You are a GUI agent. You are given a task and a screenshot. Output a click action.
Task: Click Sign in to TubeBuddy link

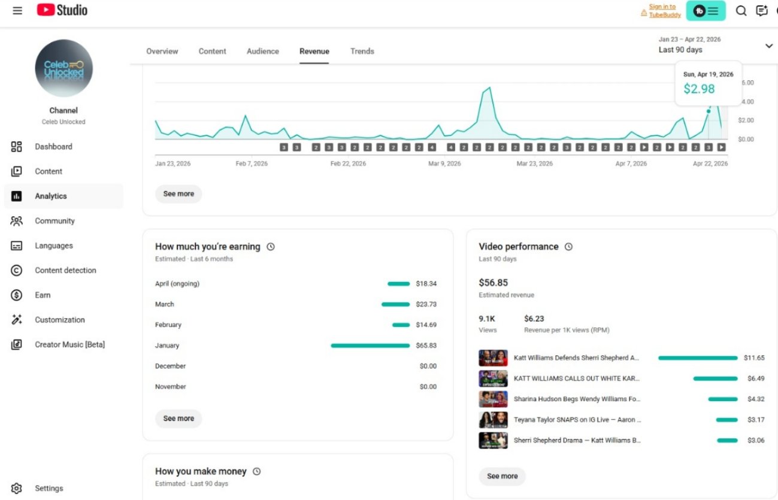pos(664,11)
